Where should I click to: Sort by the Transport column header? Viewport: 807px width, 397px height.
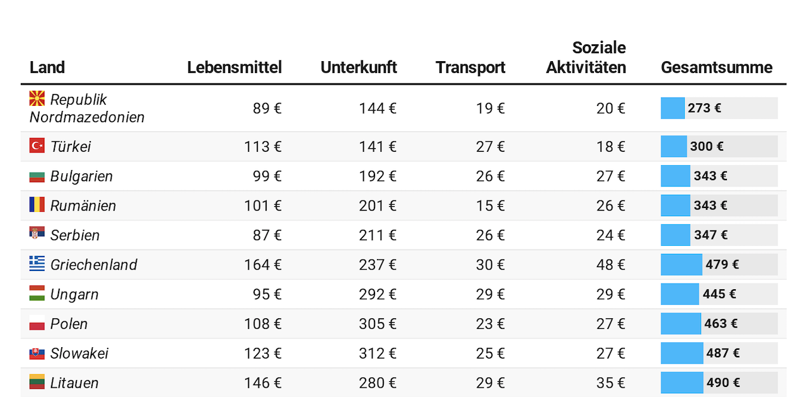pyautogui.click(x=470, y=67)
